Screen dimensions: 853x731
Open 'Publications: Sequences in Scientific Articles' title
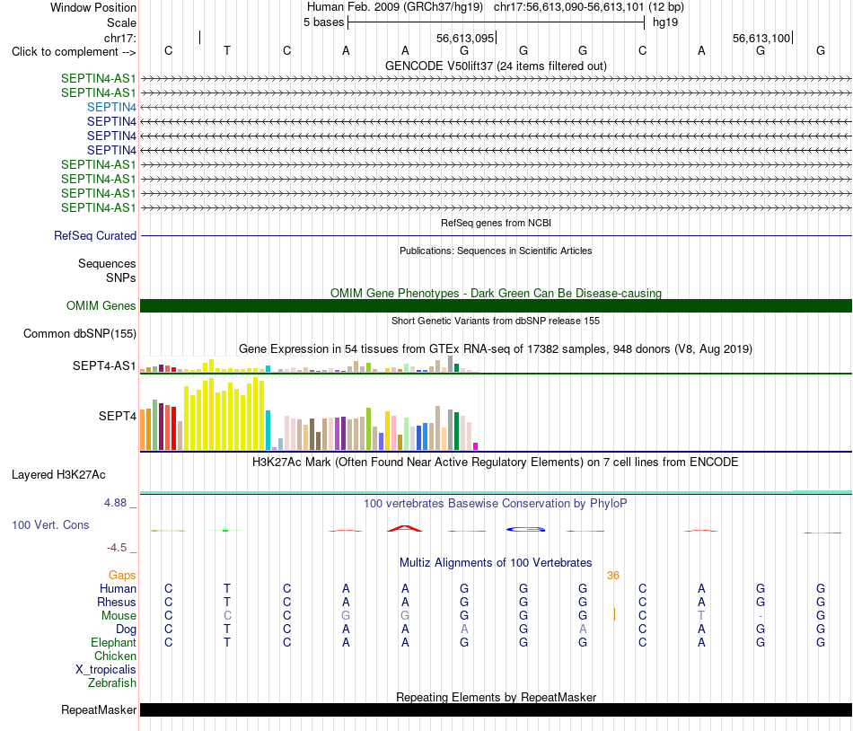496,251
